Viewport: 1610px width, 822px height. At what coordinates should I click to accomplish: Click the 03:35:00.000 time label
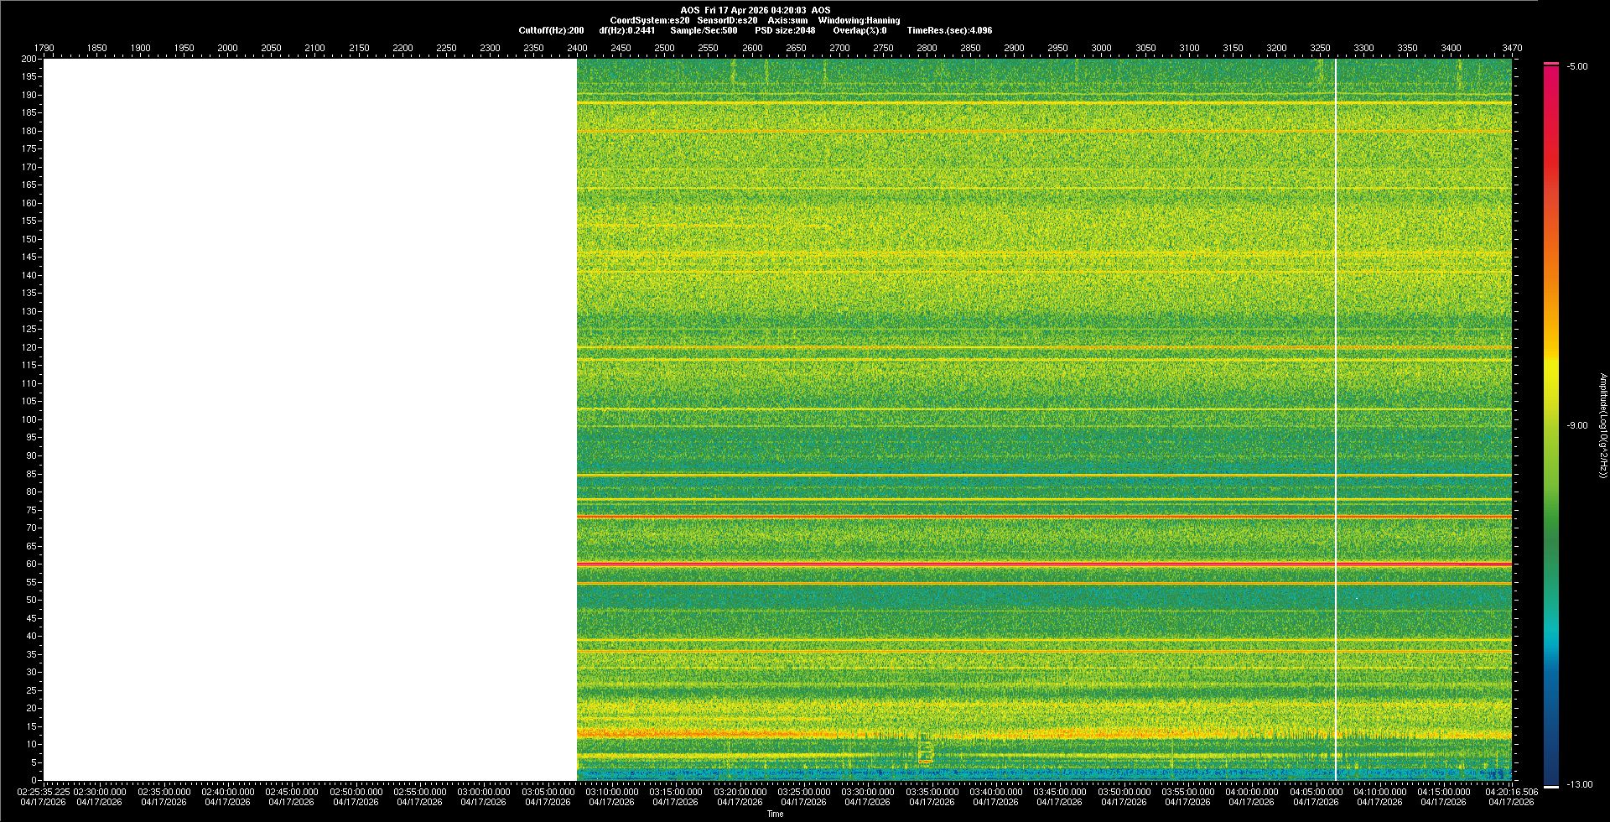point(932,792)
